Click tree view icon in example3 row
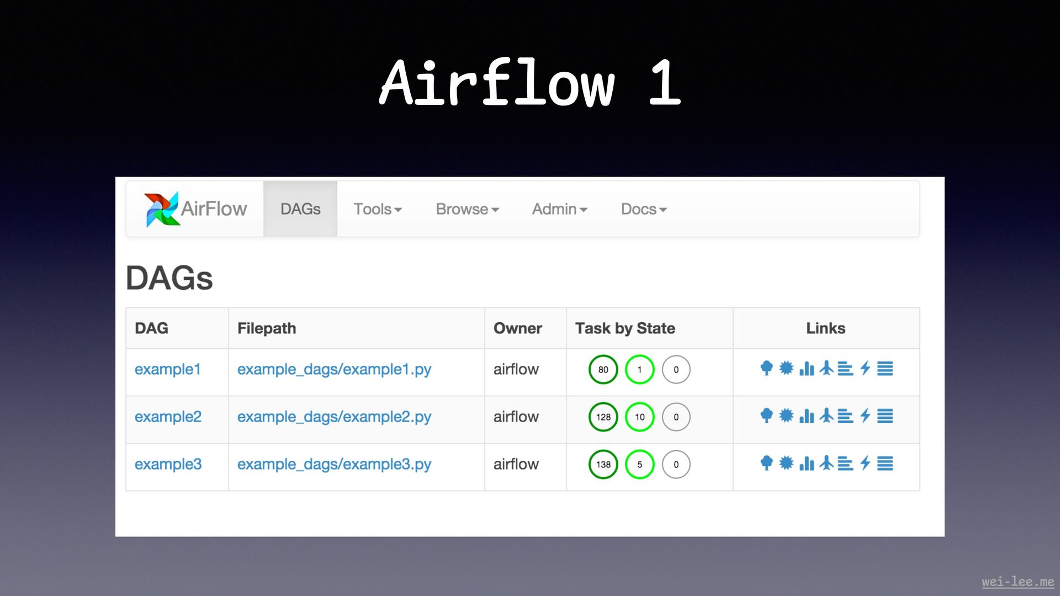This screenshot has height=596, width=1060. (766, 464)
